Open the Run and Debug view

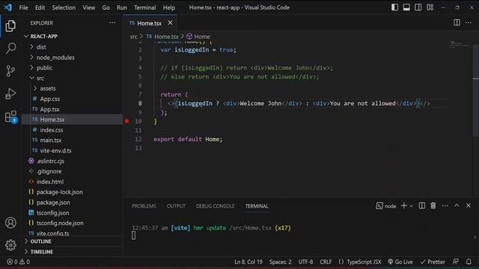pyautogui.click(x=10, y=93)
